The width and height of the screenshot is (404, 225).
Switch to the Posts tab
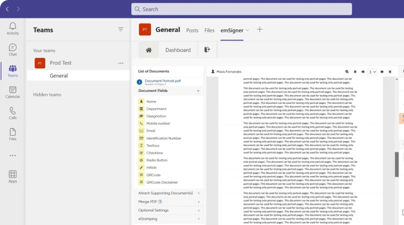pos(192,30)
